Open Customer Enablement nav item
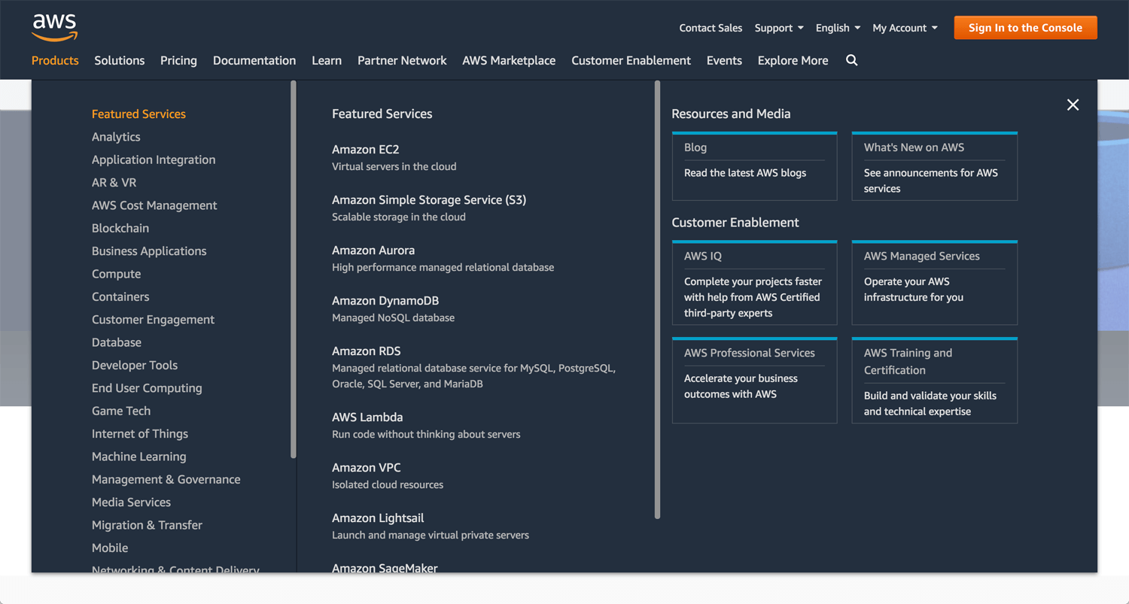1129x604 pixels. [631, 60]
